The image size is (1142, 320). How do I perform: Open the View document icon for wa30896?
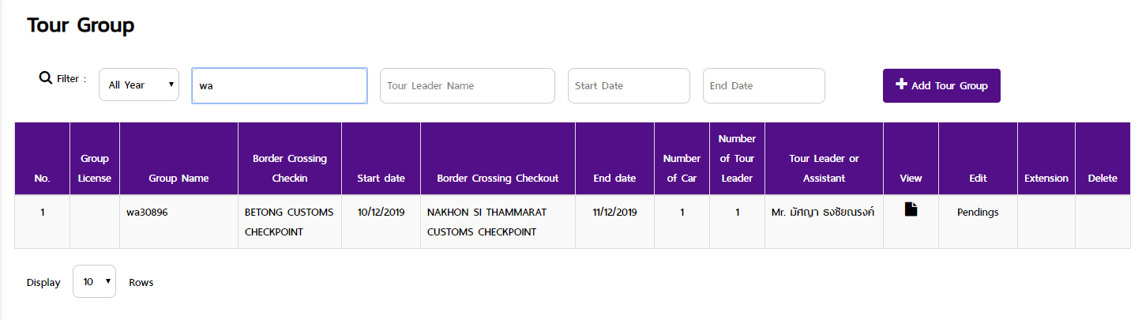click(911, 209)
